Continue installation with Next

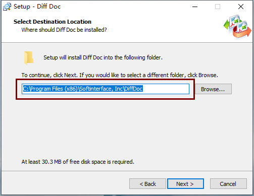tap(185, 184)
